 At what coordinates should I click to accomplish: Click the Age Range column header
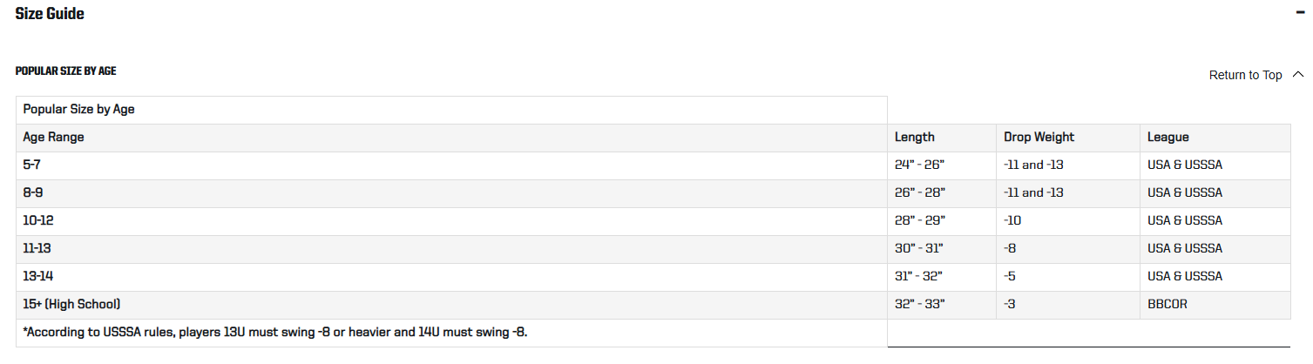tap(451, 138)
